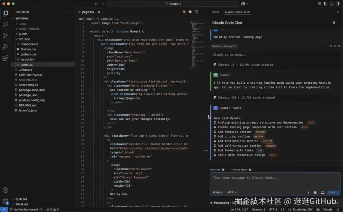
Task: Toggle the primary side bar
Action: tap(326, 4)
